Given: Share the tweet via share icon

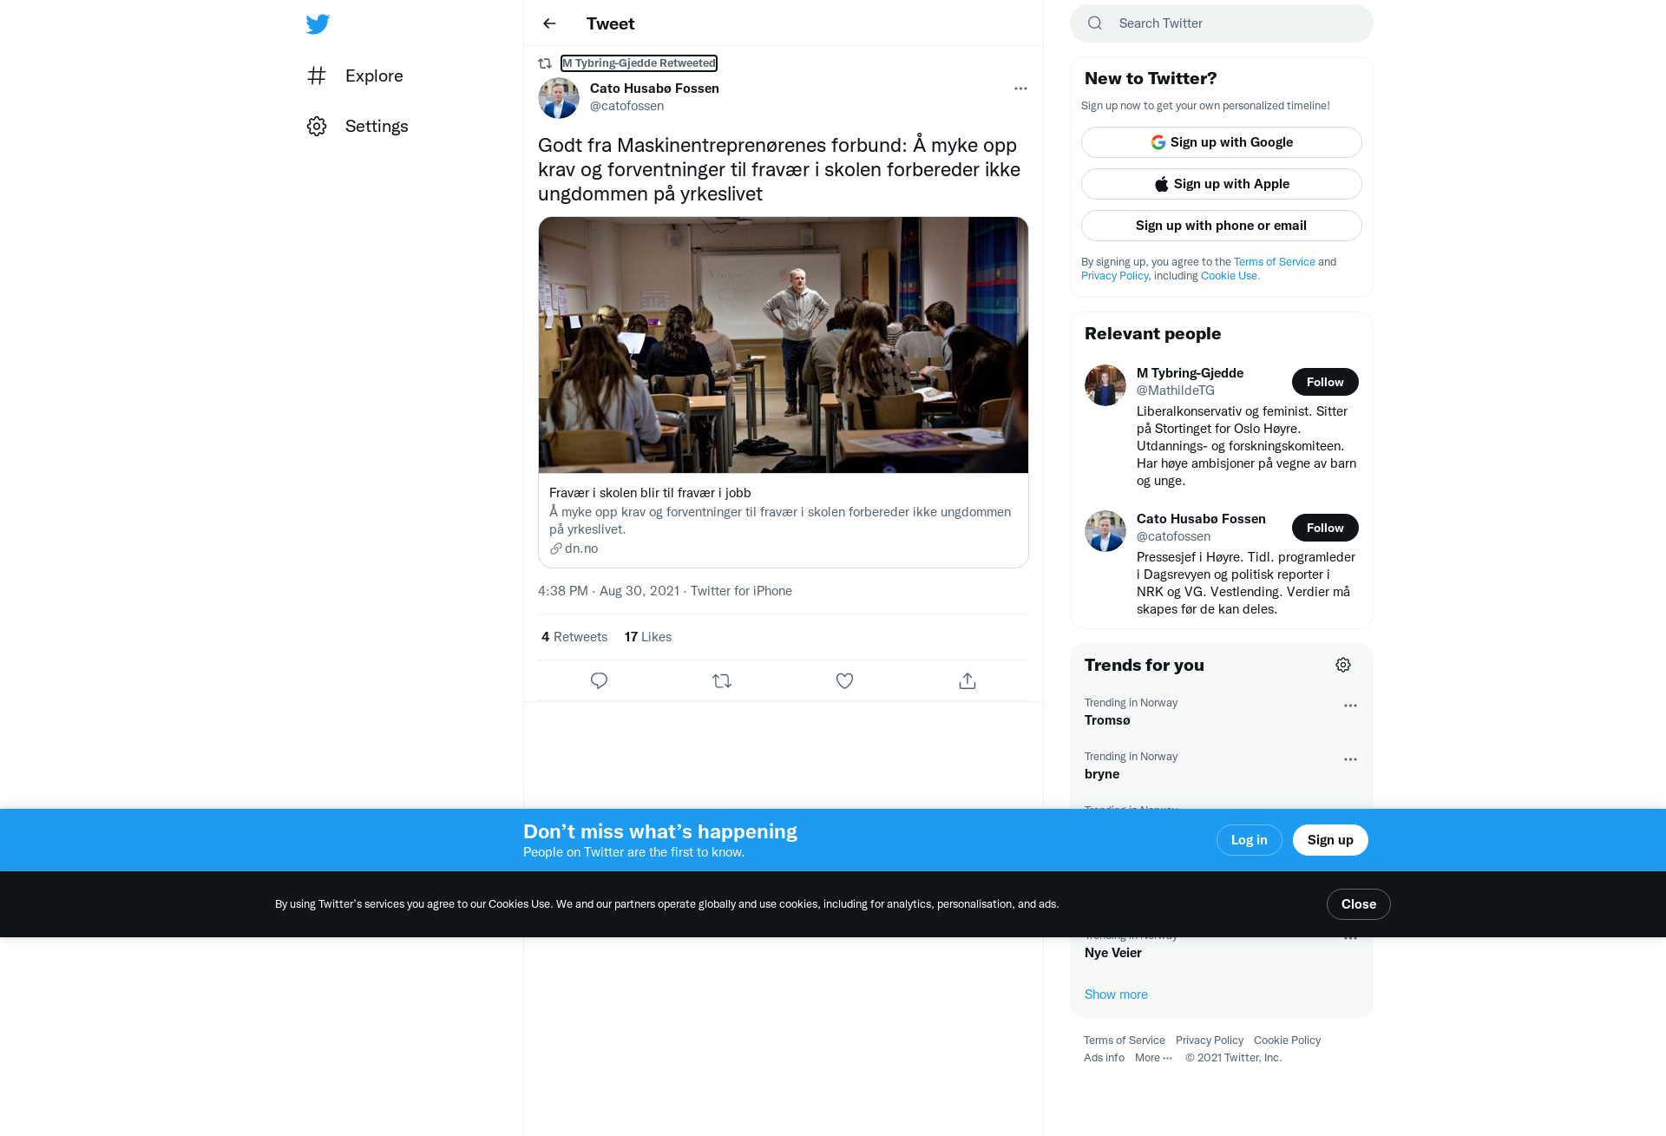Looking at the screenshot, I should (x=967, y=681).
